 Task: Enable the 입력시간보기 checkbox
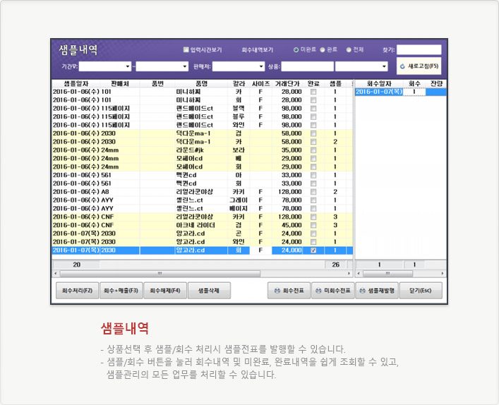[x=186, y=49]
